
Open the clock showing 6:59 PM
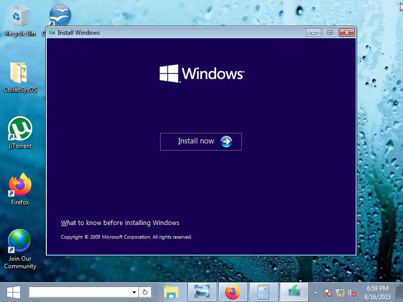point(377,292)
